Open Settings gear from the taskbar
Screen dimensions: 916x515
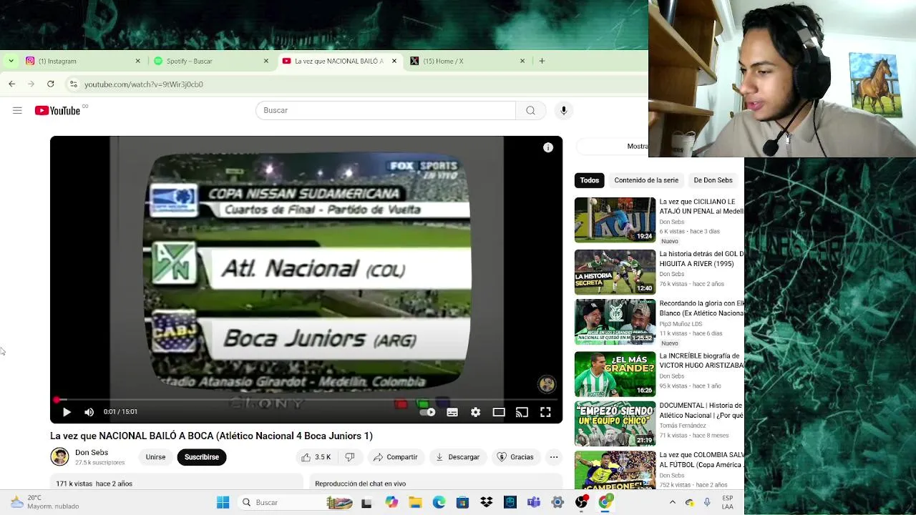coord(557,502)
